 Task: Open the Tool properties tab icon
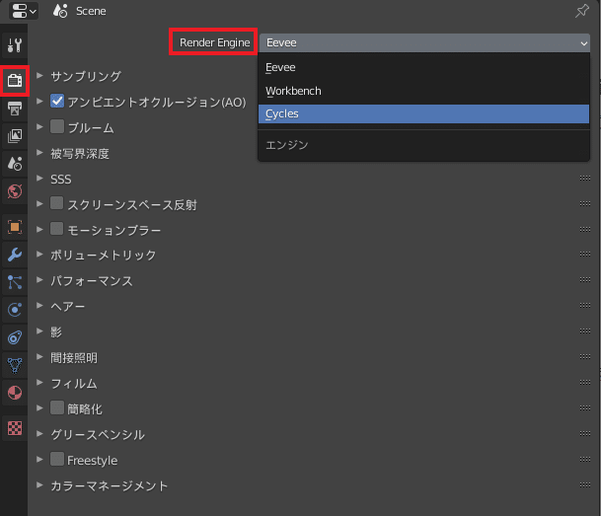click(x=15, y=45)
